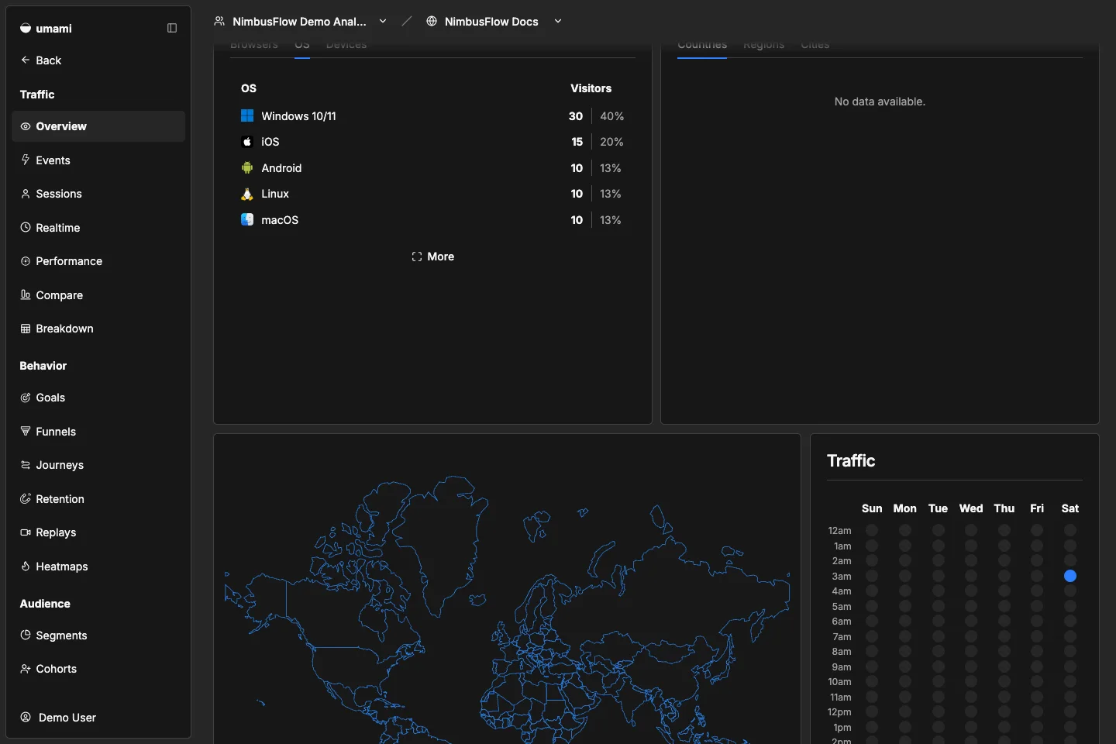Click the iOS apple logo icon
The width and height of the screenshot is (1116, 744).
coord(247,142)
